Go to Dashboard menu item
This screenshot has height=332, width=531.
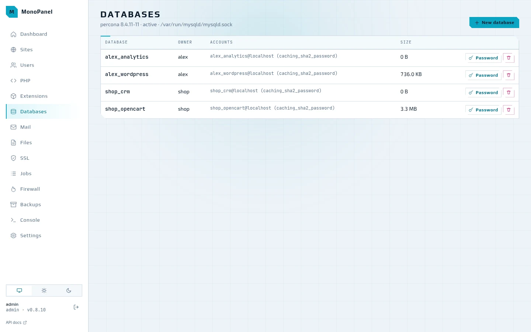click(44, 34)
